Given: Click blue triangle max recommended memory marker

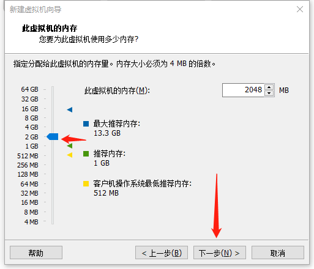Looking at the screenshot, I should point(70,109).
